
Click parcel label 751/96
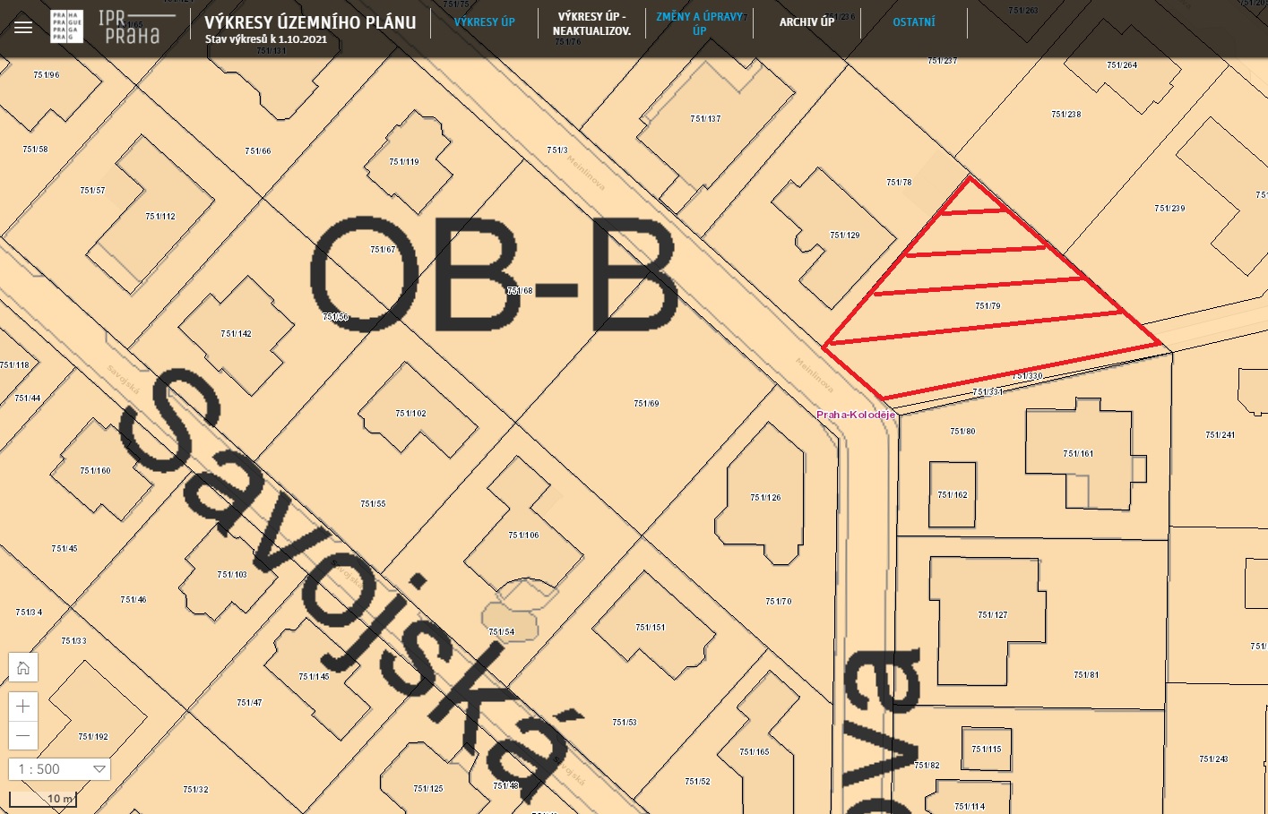pos(47,75)
